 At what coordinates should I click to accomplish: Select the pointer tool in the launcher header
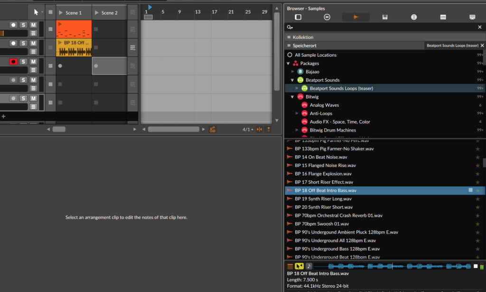coord(36,12)
